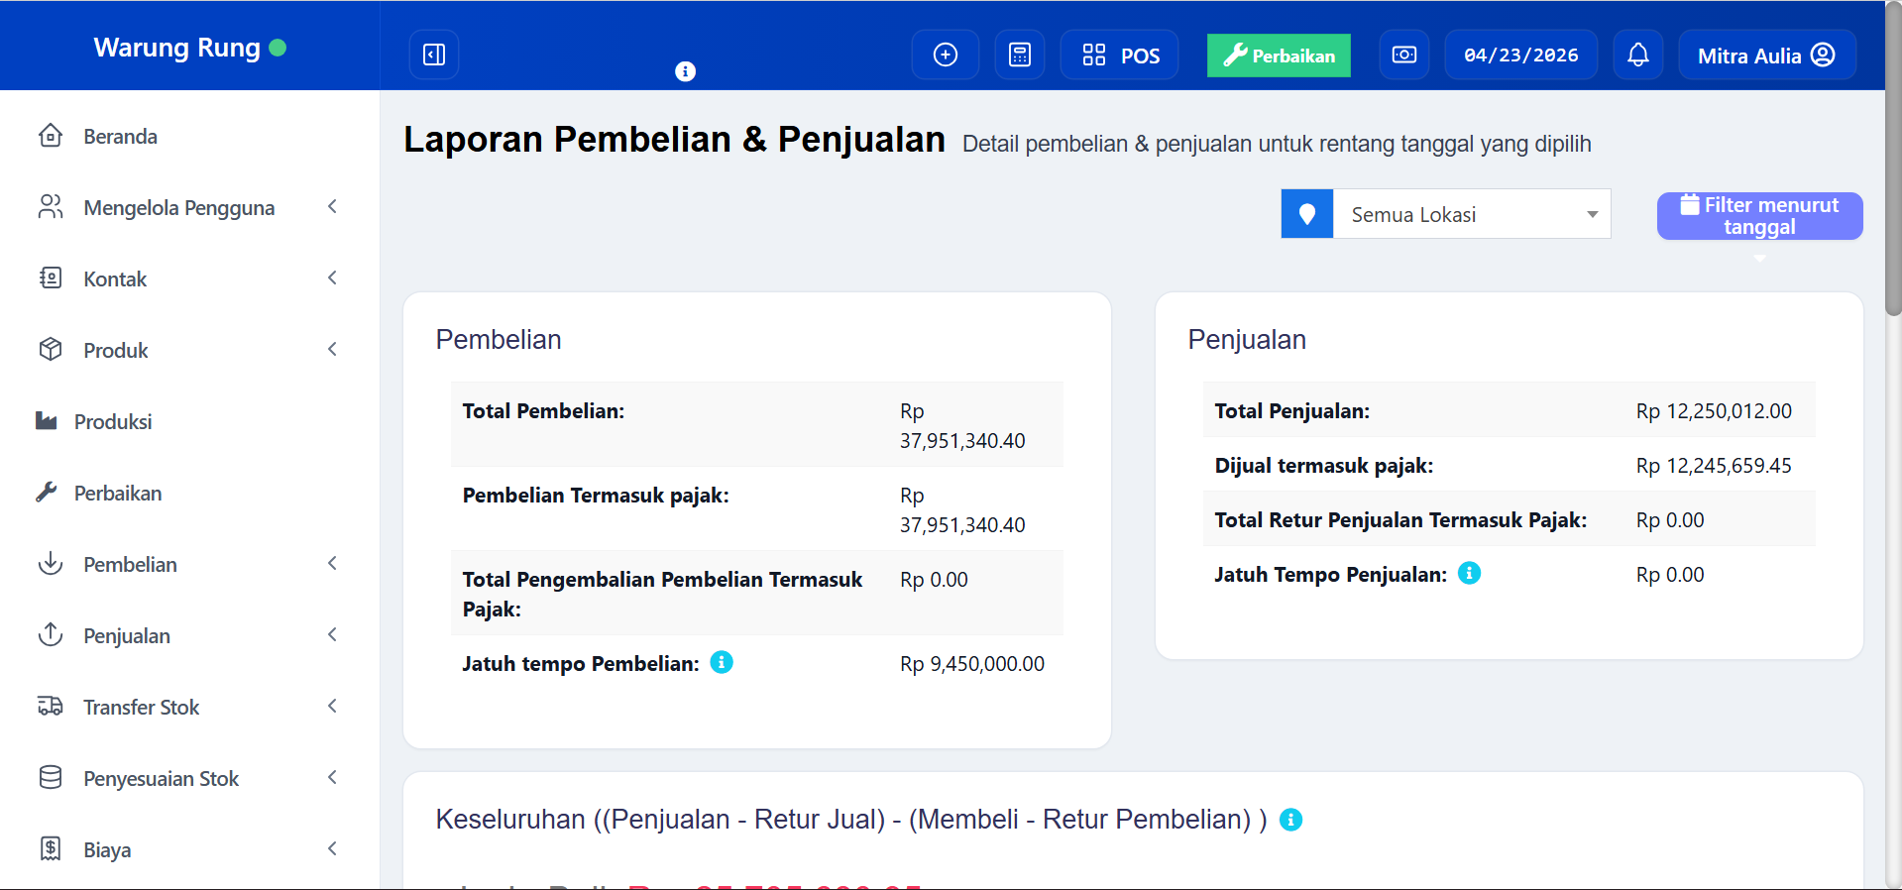Click info icon beside Jatuh tempo Pembelian

click(x=722, y=662)
